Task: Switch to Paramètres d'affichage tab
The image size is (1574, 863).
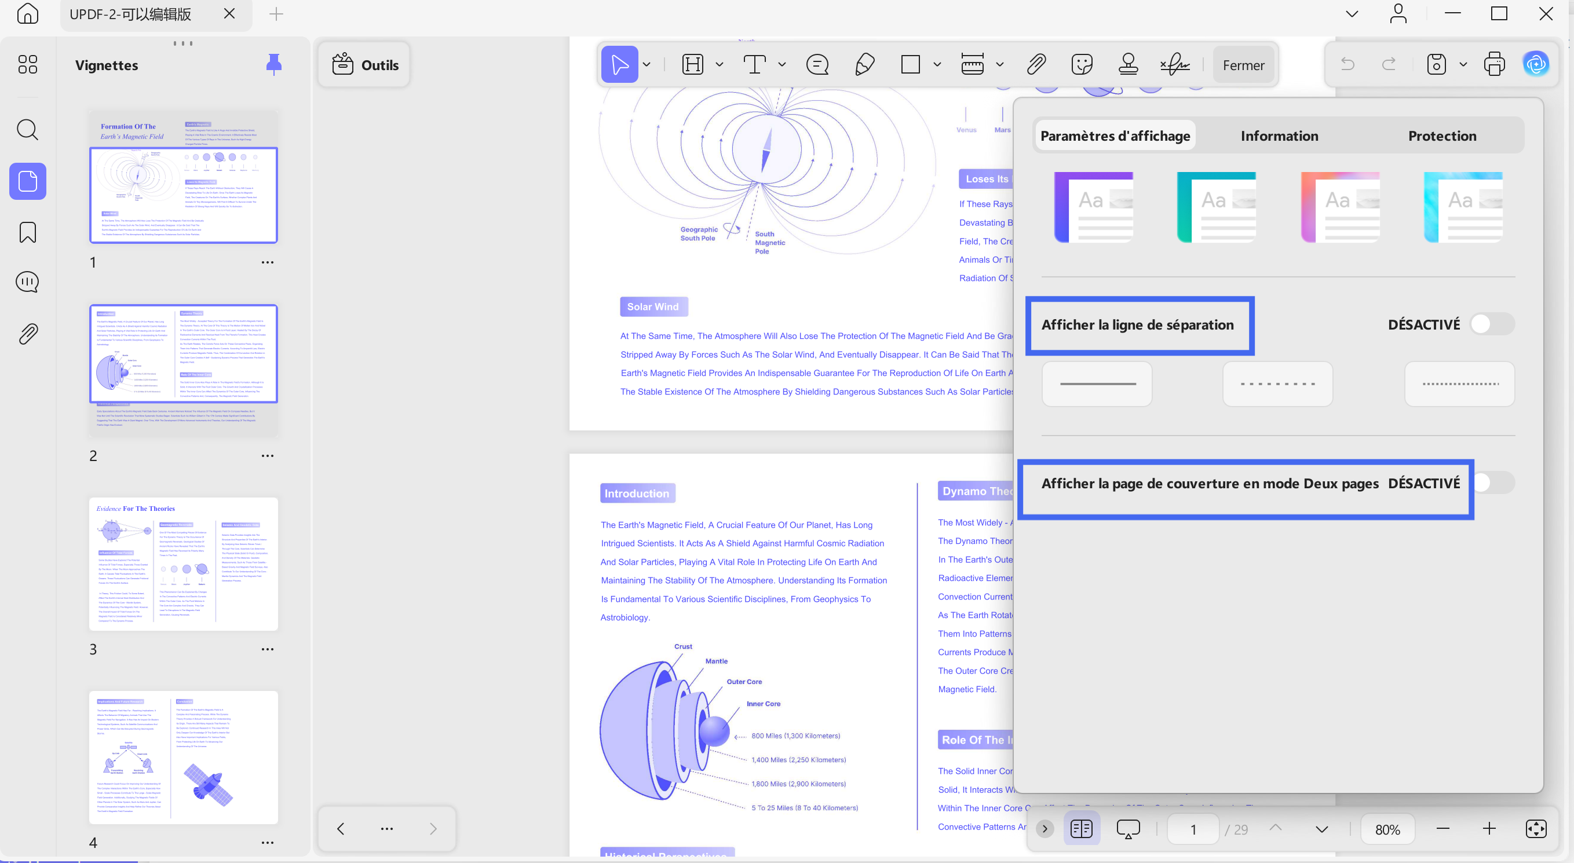Action: 1115,136
